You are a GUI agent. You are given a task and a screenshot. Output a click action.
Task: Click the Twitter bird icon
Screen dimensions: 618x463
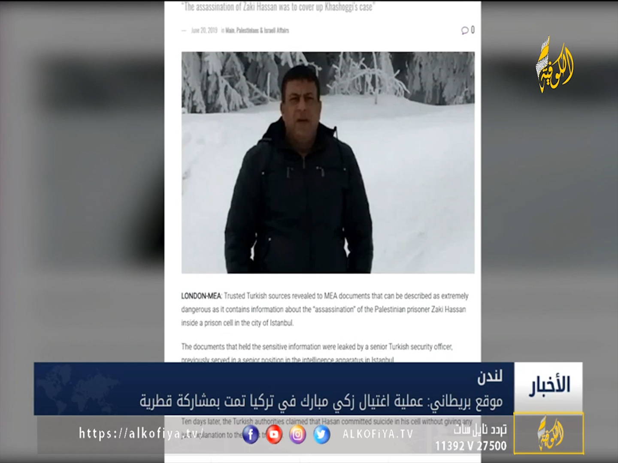coord(321,435)
